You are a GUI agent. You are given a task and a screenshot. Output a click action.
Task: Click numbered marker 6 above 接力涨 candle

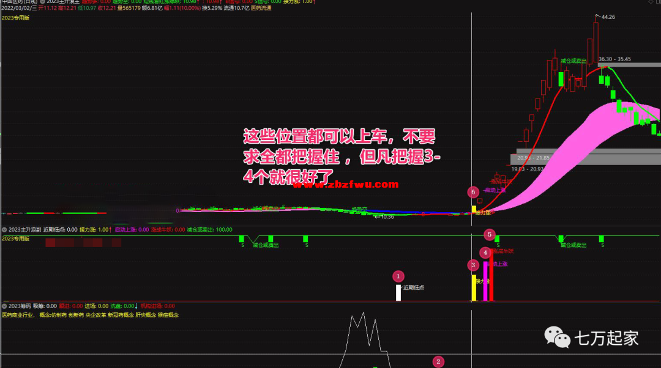[x=472, y=192]
